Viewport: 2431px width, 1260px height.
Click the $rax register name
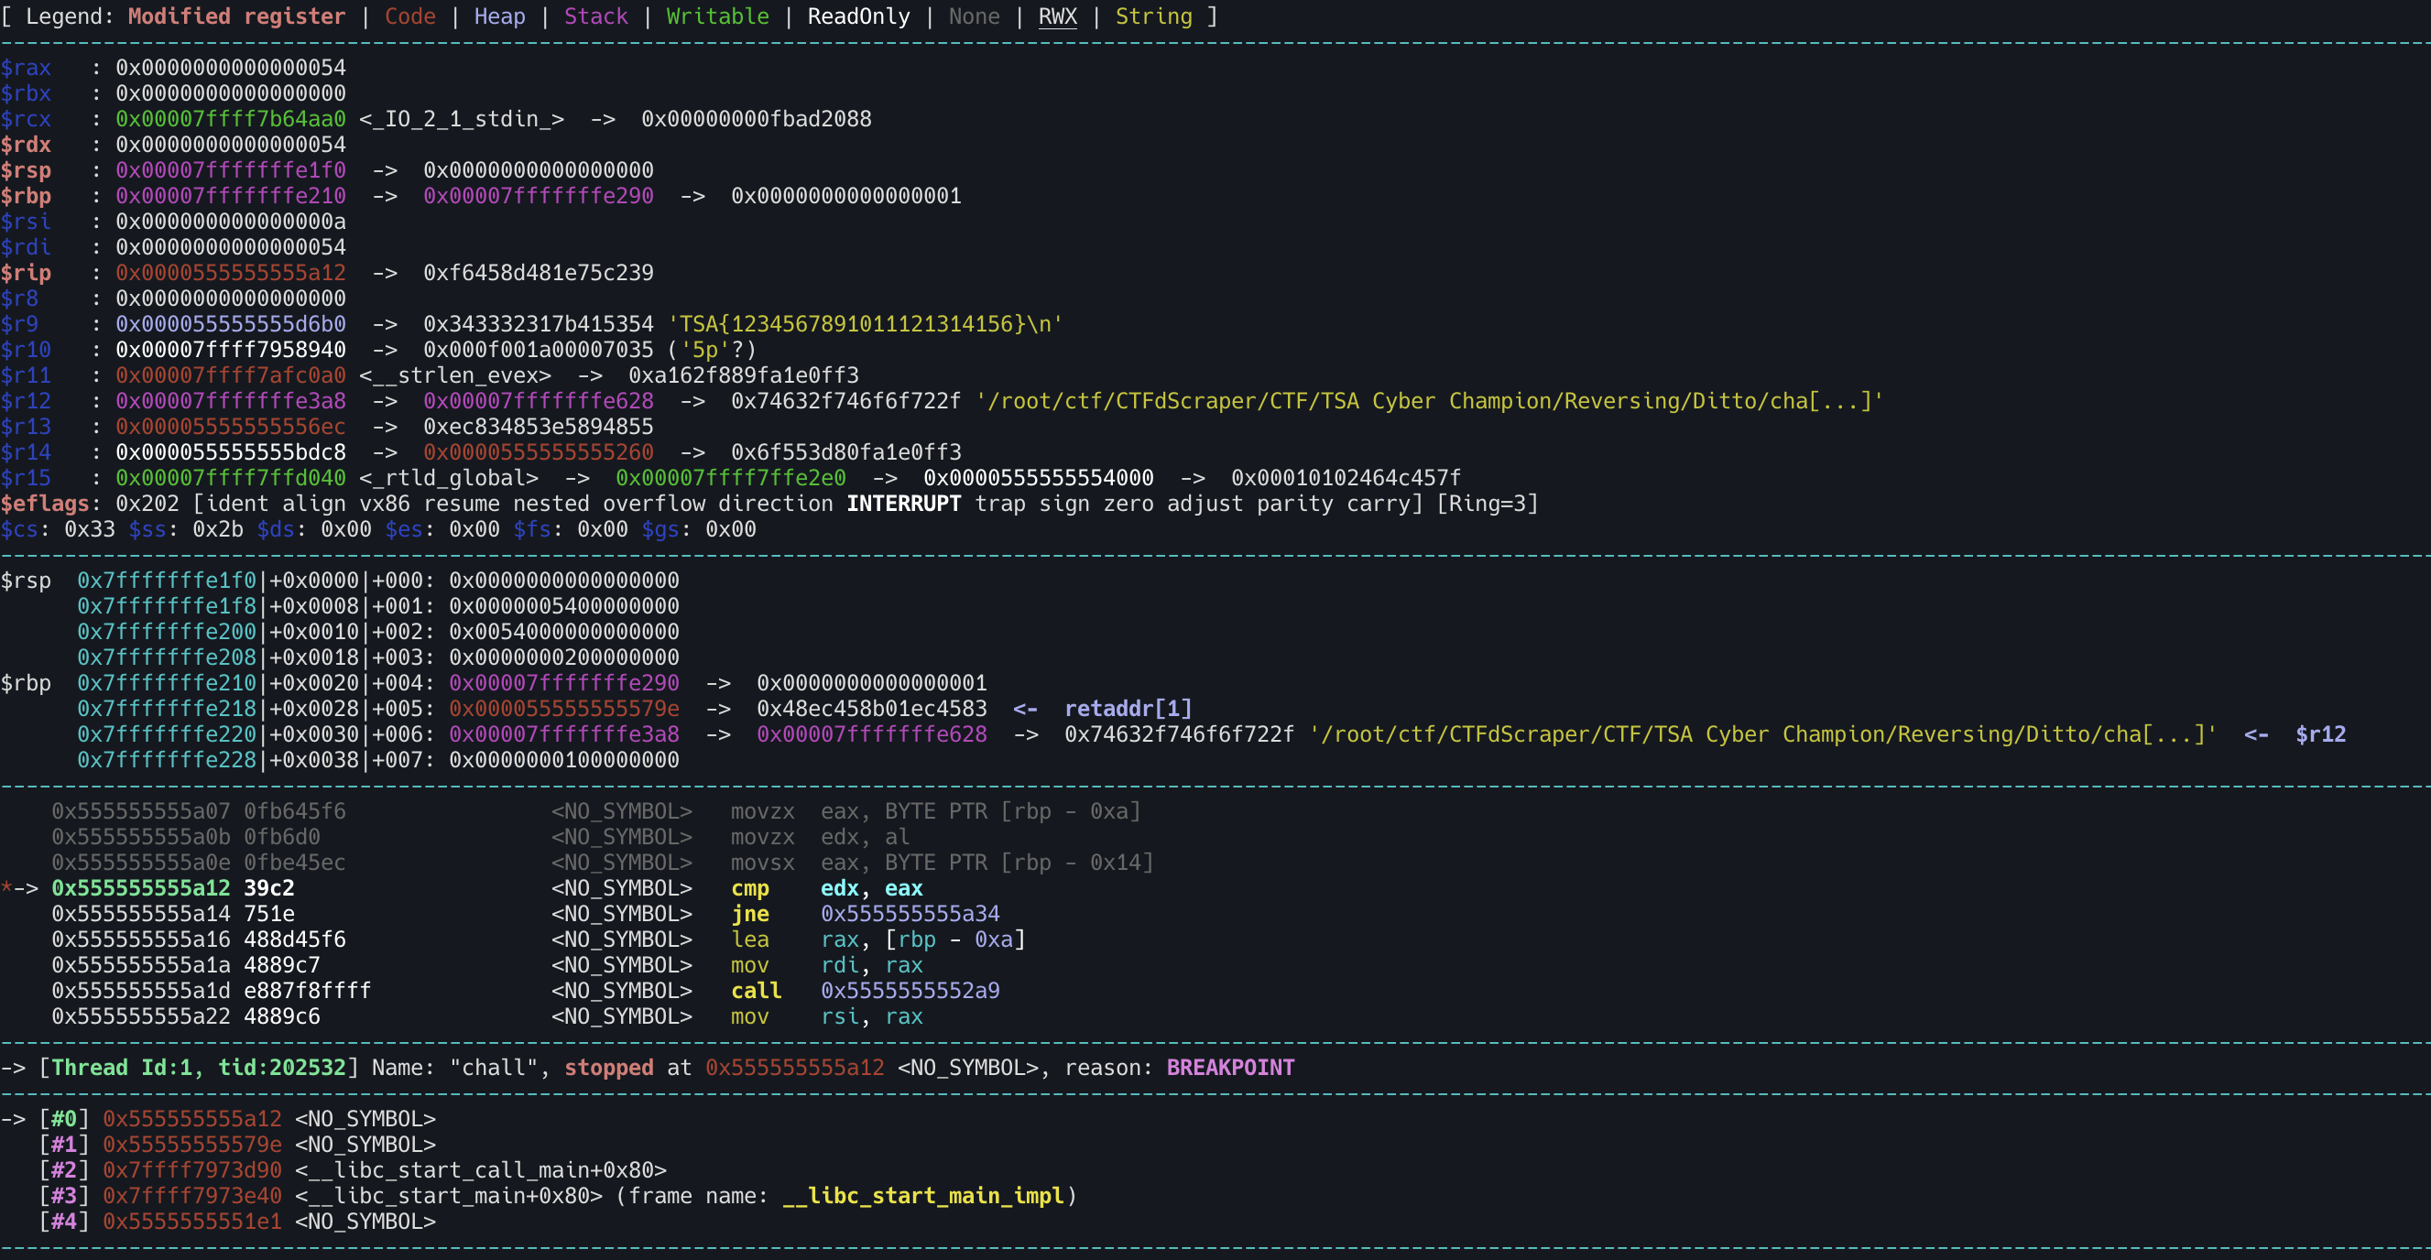pos(27,68)
